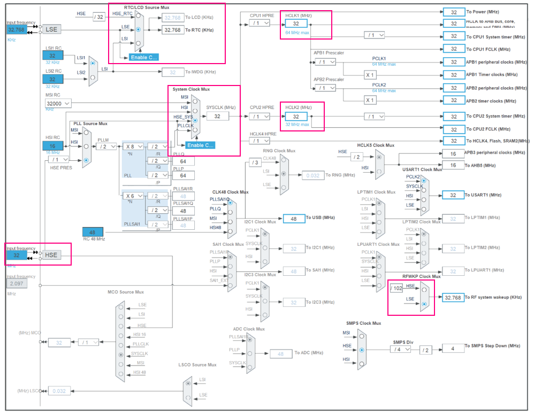Select PLLCLK input in System Clock Mux

tap(195, 130)
